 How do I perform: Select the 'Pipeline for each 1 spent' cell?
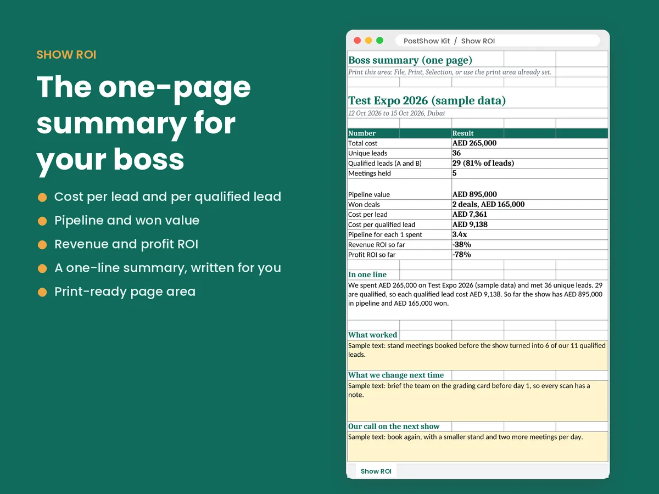pyautogui.click(x=399, y=234)
